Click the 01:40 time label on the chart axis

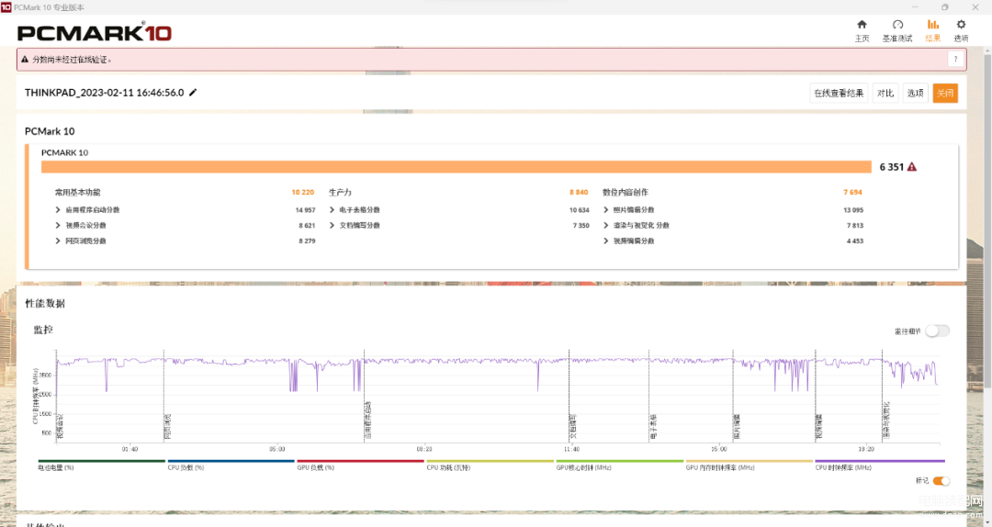[130, 449]
